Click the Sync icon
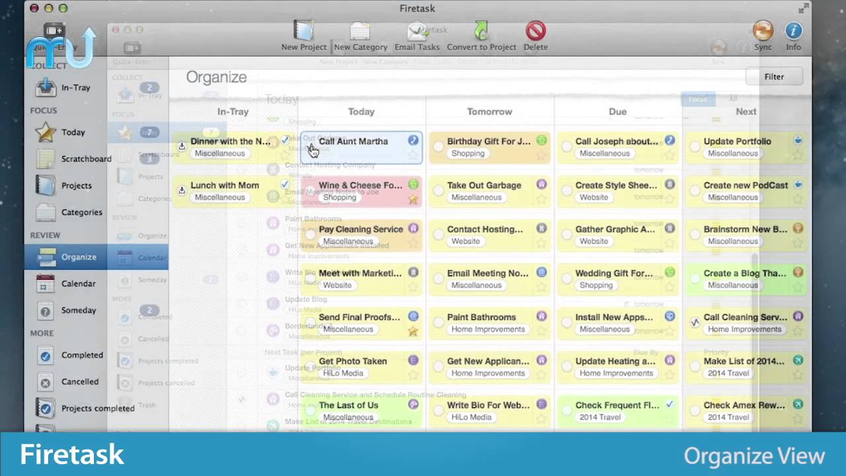 click(x=763, y=31)
